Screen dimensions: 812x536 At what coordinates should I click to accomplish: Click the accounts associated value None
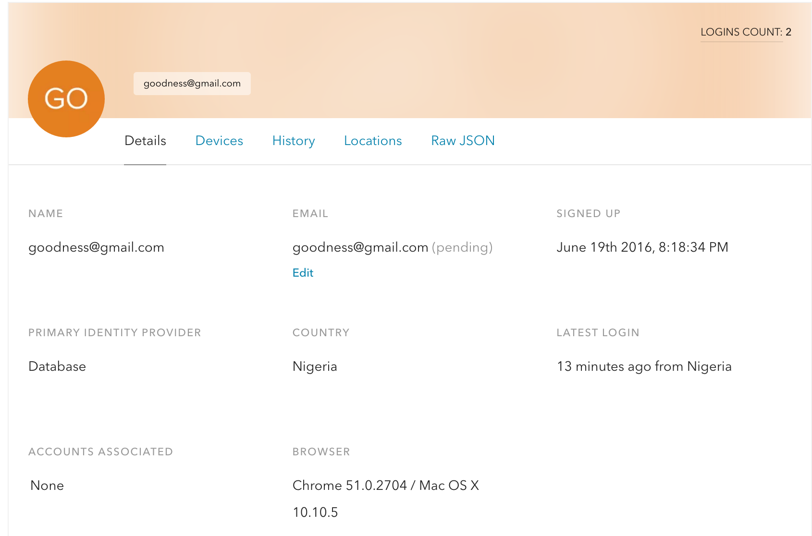47,486
